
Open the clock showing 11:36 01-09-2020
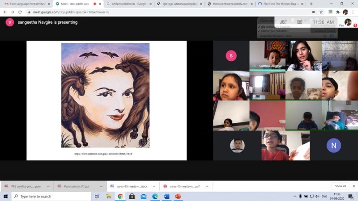click(x=337, y=196)
